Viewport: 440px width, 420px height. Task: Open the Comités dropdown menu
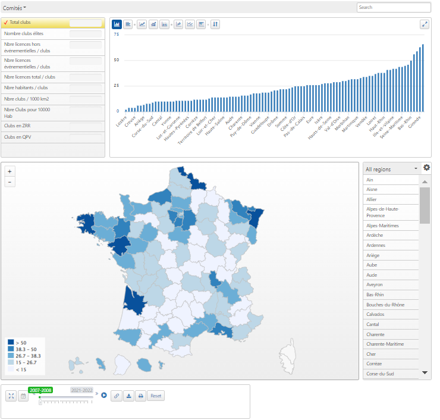14,8
